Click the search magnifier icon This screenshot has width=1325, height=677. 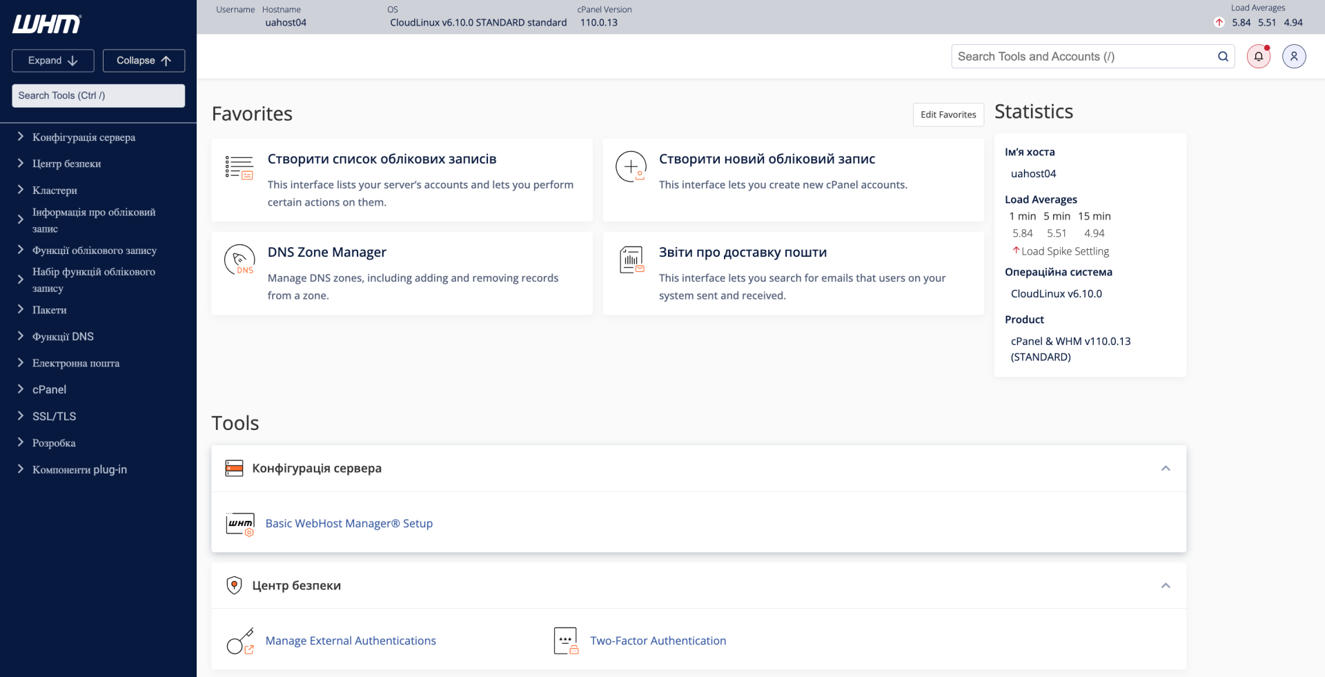1223,57
